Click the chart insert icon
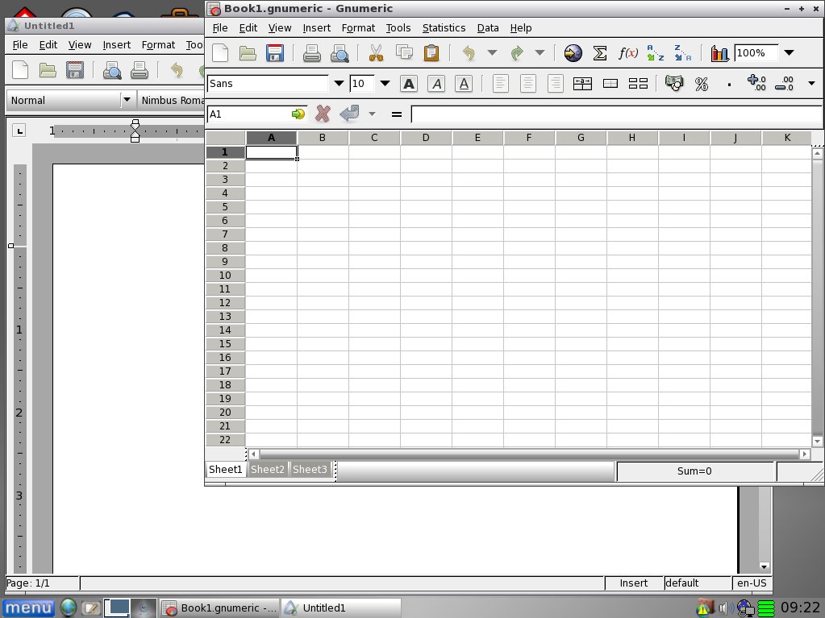 719,53
